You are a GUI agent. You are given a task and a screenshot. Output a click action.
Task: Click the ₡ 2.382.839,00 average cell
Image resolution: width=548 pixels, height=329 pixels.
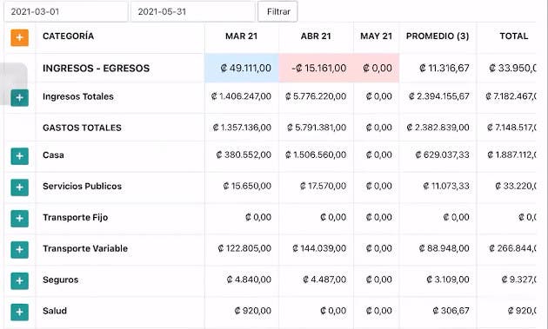[438, 128]
